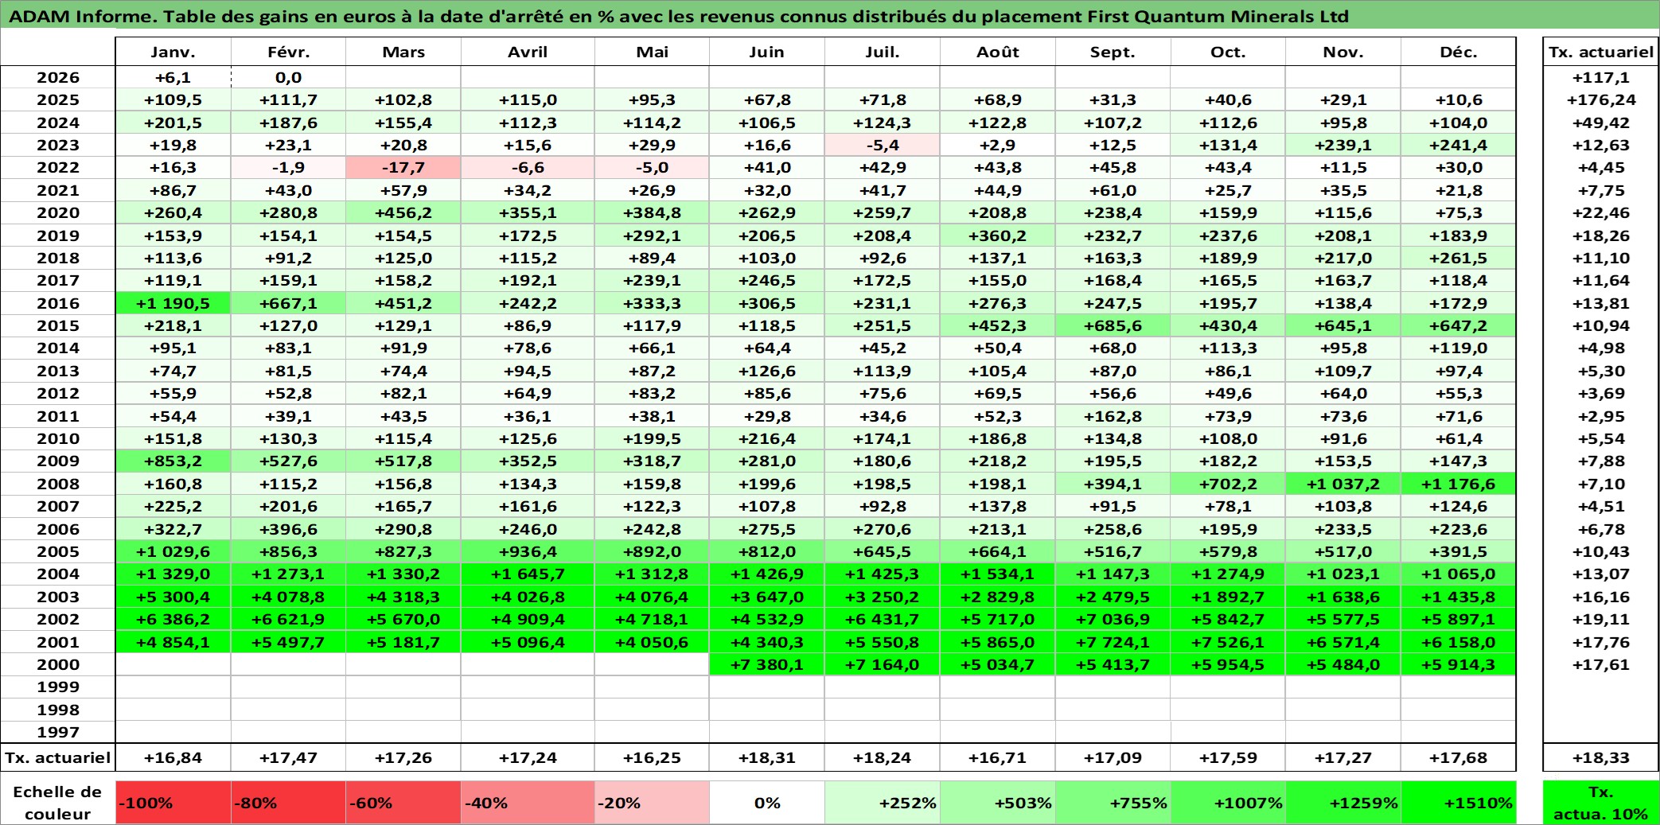Select the 0% white legend swatch
The image size is (1660, 825).
click(x=767, y=803)
